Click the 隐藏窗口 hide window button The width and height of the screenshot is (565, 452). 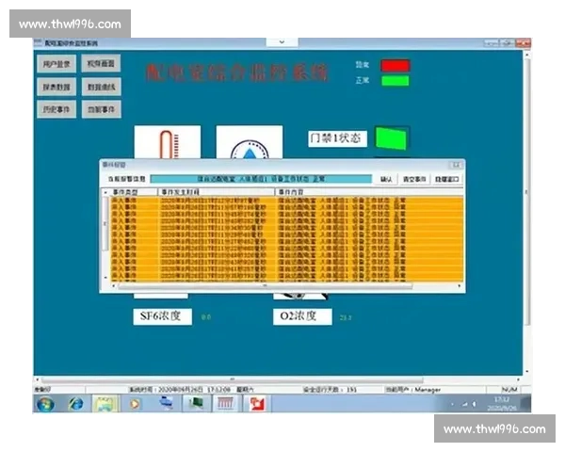[x=446, y=179]
